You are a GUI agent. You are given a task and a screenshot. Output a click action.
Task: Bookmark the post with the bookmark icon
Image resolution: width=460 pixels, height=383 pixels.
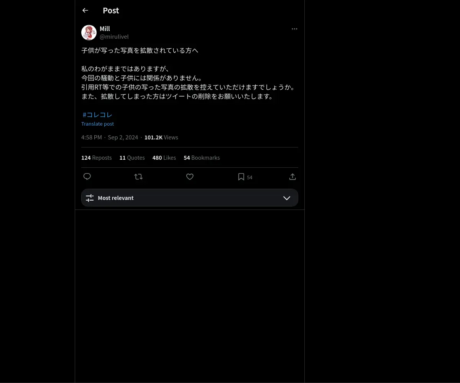click(241, 177)
